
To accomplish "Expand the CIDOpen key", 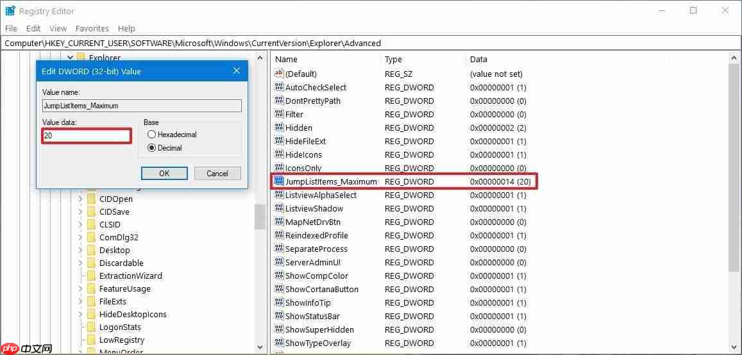I will click(x=80, y=199).
